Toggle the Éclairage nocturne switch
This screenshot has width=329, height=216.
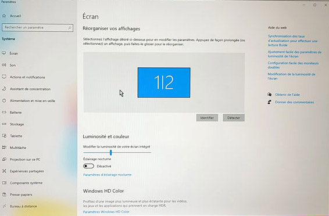pyautogui.click(x=88, y=166)
